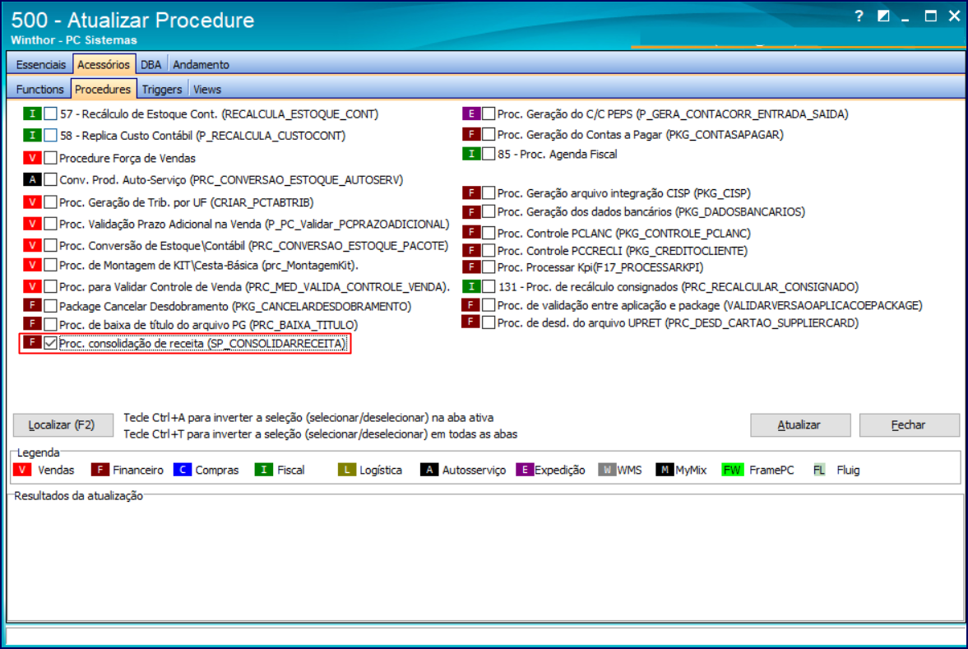Open the help question mark icon
968x649 pixels.
pos(859,16)
